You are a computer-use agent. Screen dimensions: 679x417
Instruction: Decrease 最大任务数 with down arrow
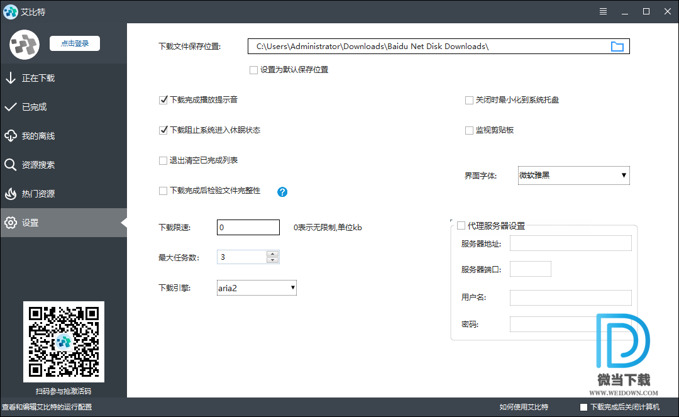point(272,260)
